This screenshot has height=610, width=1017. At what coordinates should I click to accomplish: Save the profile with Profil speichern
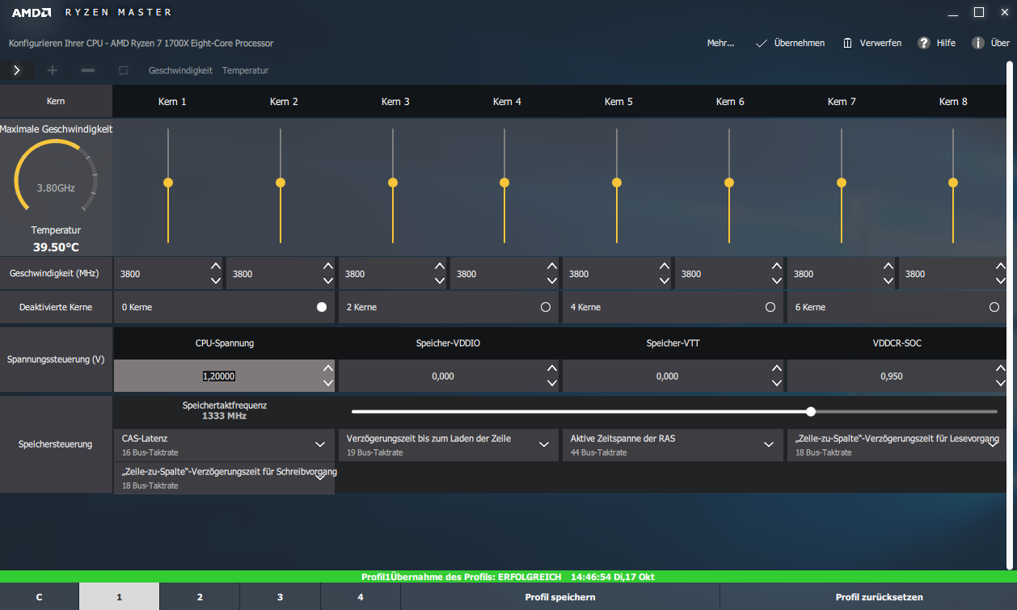[560, 597]
